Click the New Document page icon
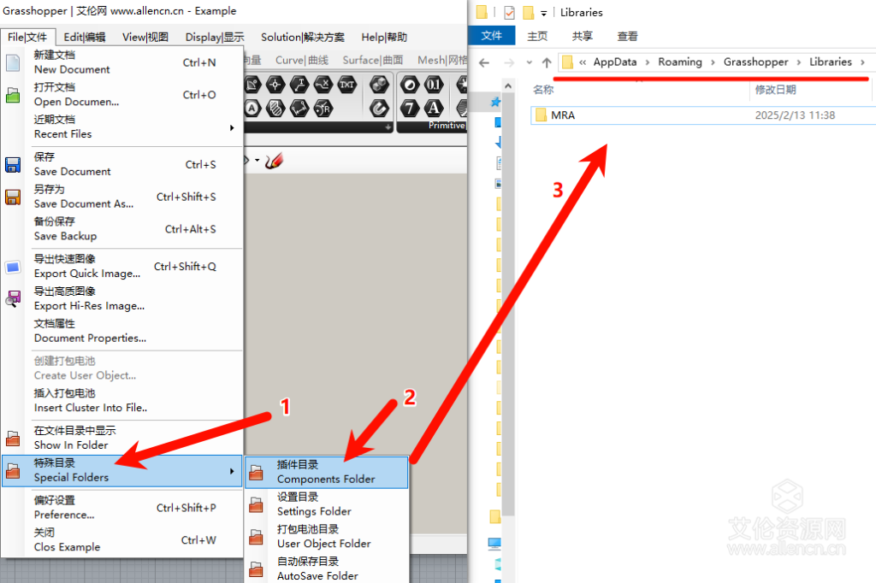The width and height of the screenshot is (876, 583). (x=13, y=62)
